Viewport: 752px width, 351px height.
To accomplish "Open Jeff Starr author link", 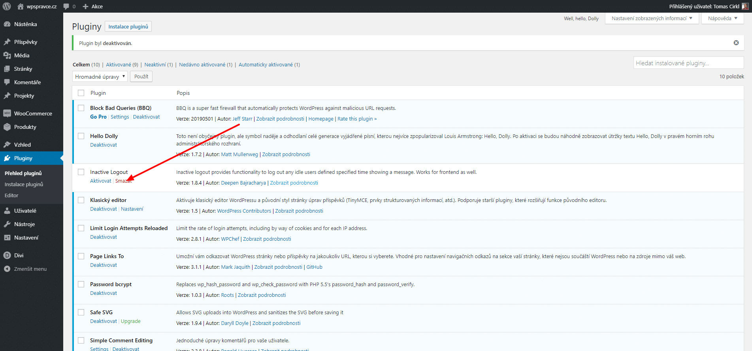I will coord(242,119).
